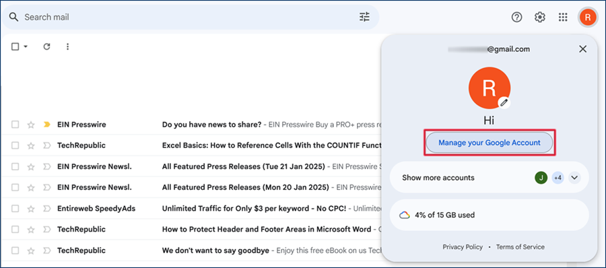This screenshot has height=268, width=606.
Task: Select the Excel Basics email checkbox
Action: click(x=15, y=145)
